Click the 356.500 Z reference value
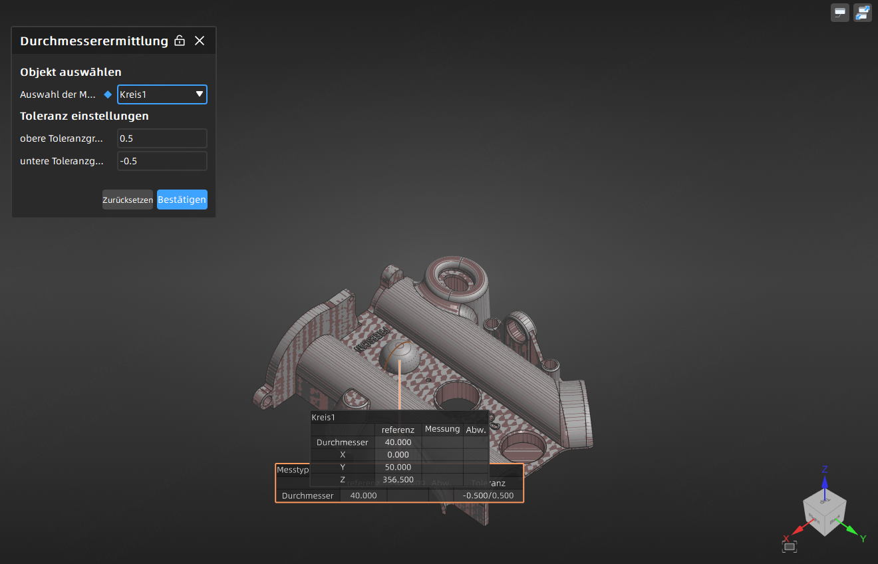The height and width of the screenshot is (564, 878). (x=398, y=480)
